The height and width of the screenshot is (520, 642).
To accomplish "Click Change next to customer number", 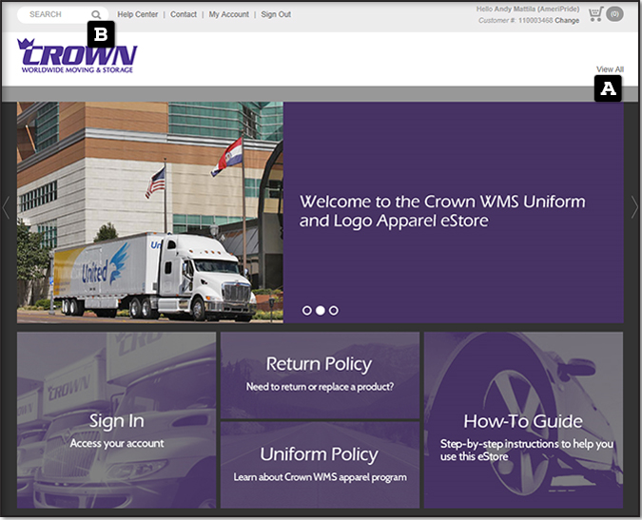I will (567, 20).
